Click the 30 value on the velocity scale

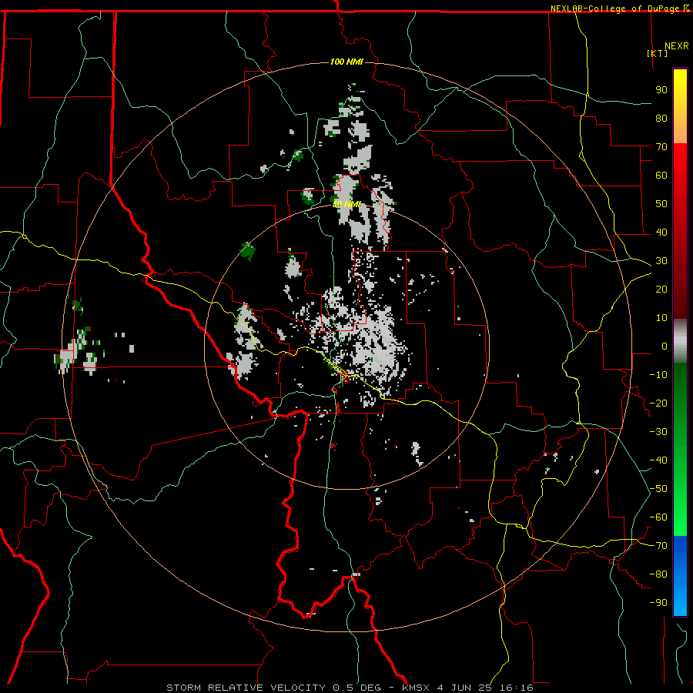(x=661, y=261)
